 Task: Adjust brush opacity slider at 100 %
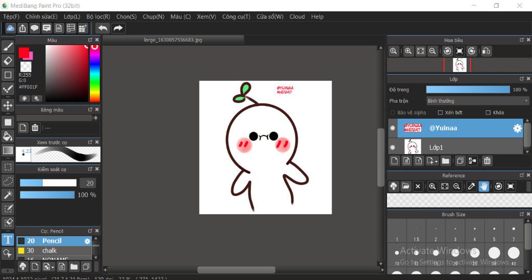click(47, 194)
